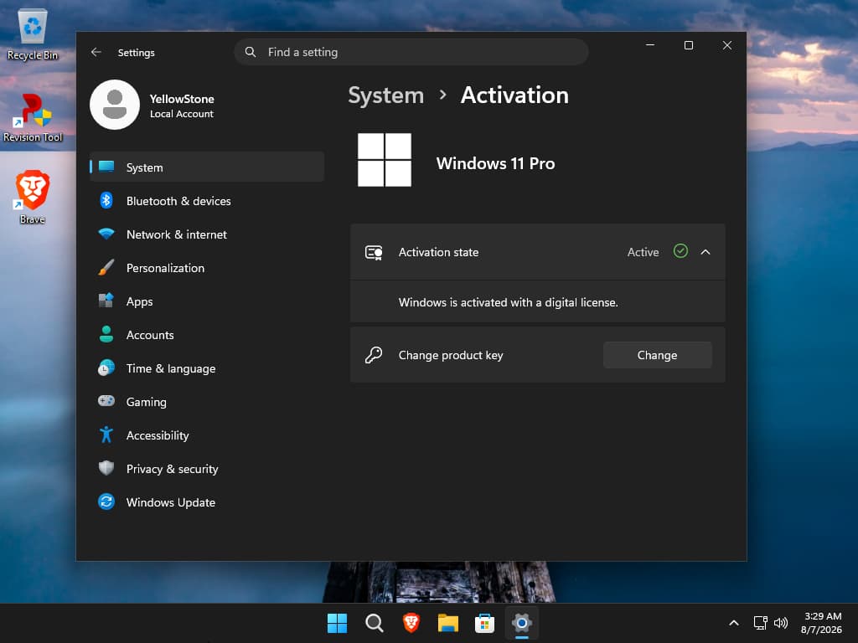Click the green Active checkmark icon
Image resolution: width=858 pixels, height=643 pixels.
coord(680,251)
